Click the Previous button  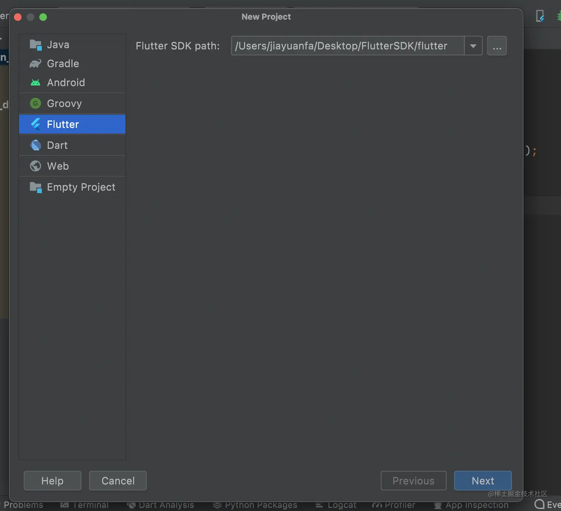[x=413, y=481]
